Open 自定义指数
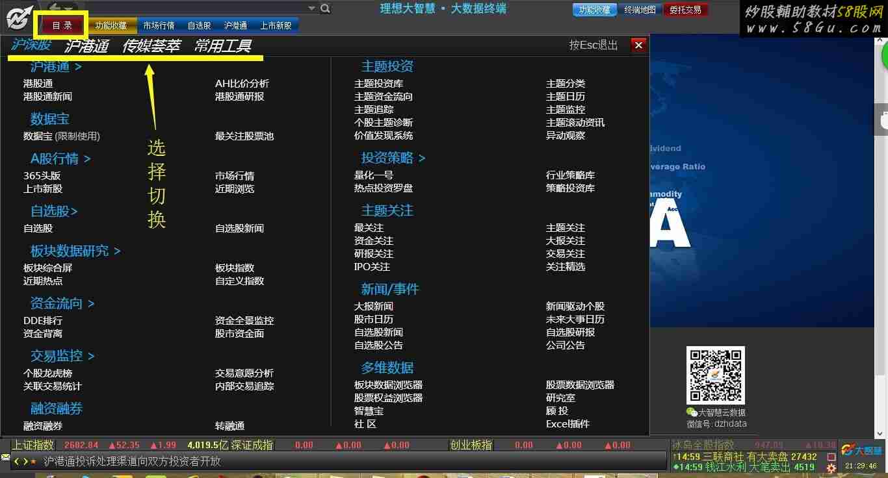The image size is (888, 478). (239, 281)
